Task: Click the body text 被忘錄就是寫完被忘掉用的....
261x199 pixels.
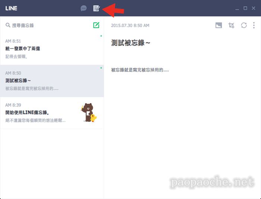Action: point(140,70)
